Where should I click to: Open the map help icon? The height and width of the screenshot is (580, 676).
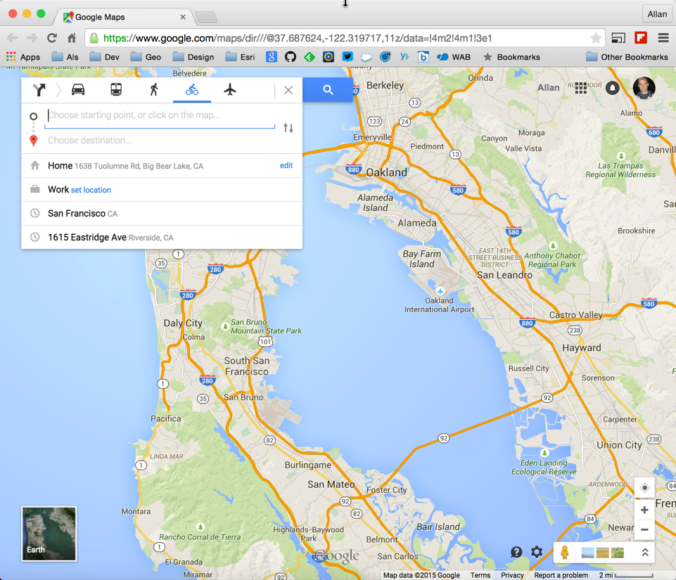point(516,552)
